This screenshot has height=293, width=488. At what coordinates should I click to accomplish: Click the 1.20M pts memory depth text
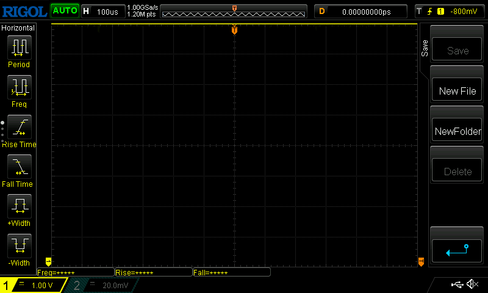click(142, 14)
